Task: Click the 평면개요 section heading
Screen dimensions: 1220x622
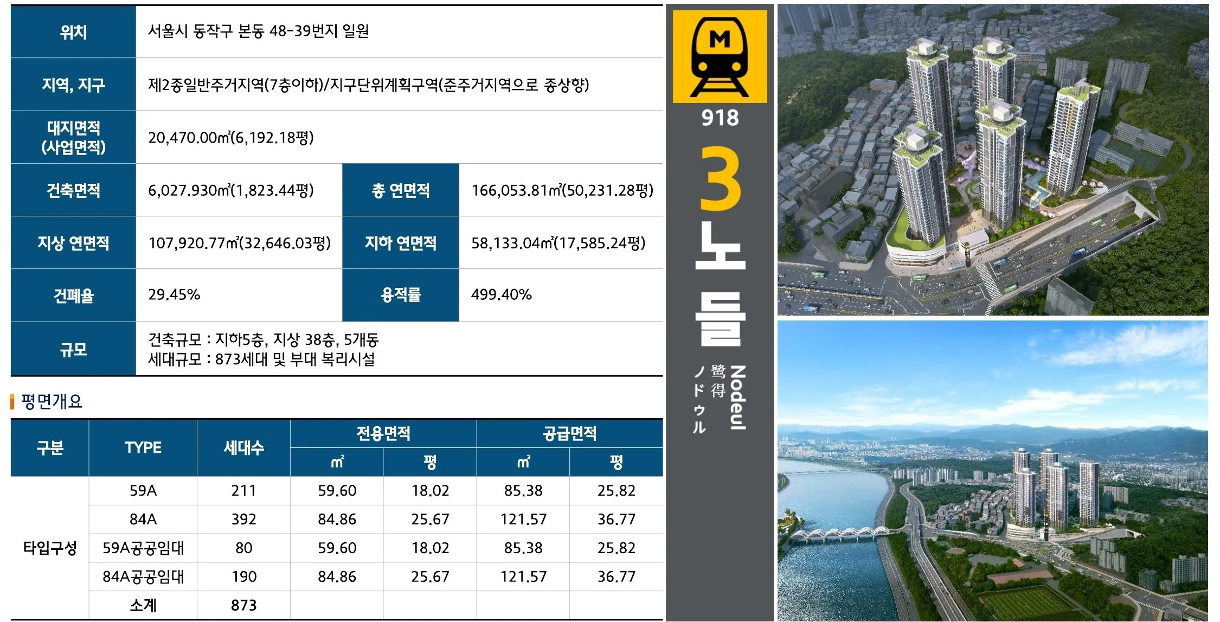Action: (52, 401)
